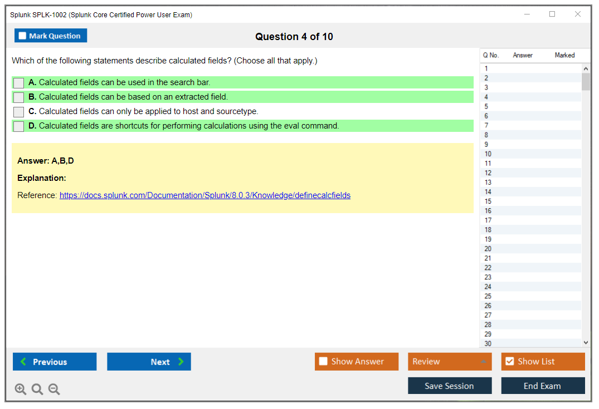
Task: Click the zoom reset magnifier icon
Action: tap(37, 390)
